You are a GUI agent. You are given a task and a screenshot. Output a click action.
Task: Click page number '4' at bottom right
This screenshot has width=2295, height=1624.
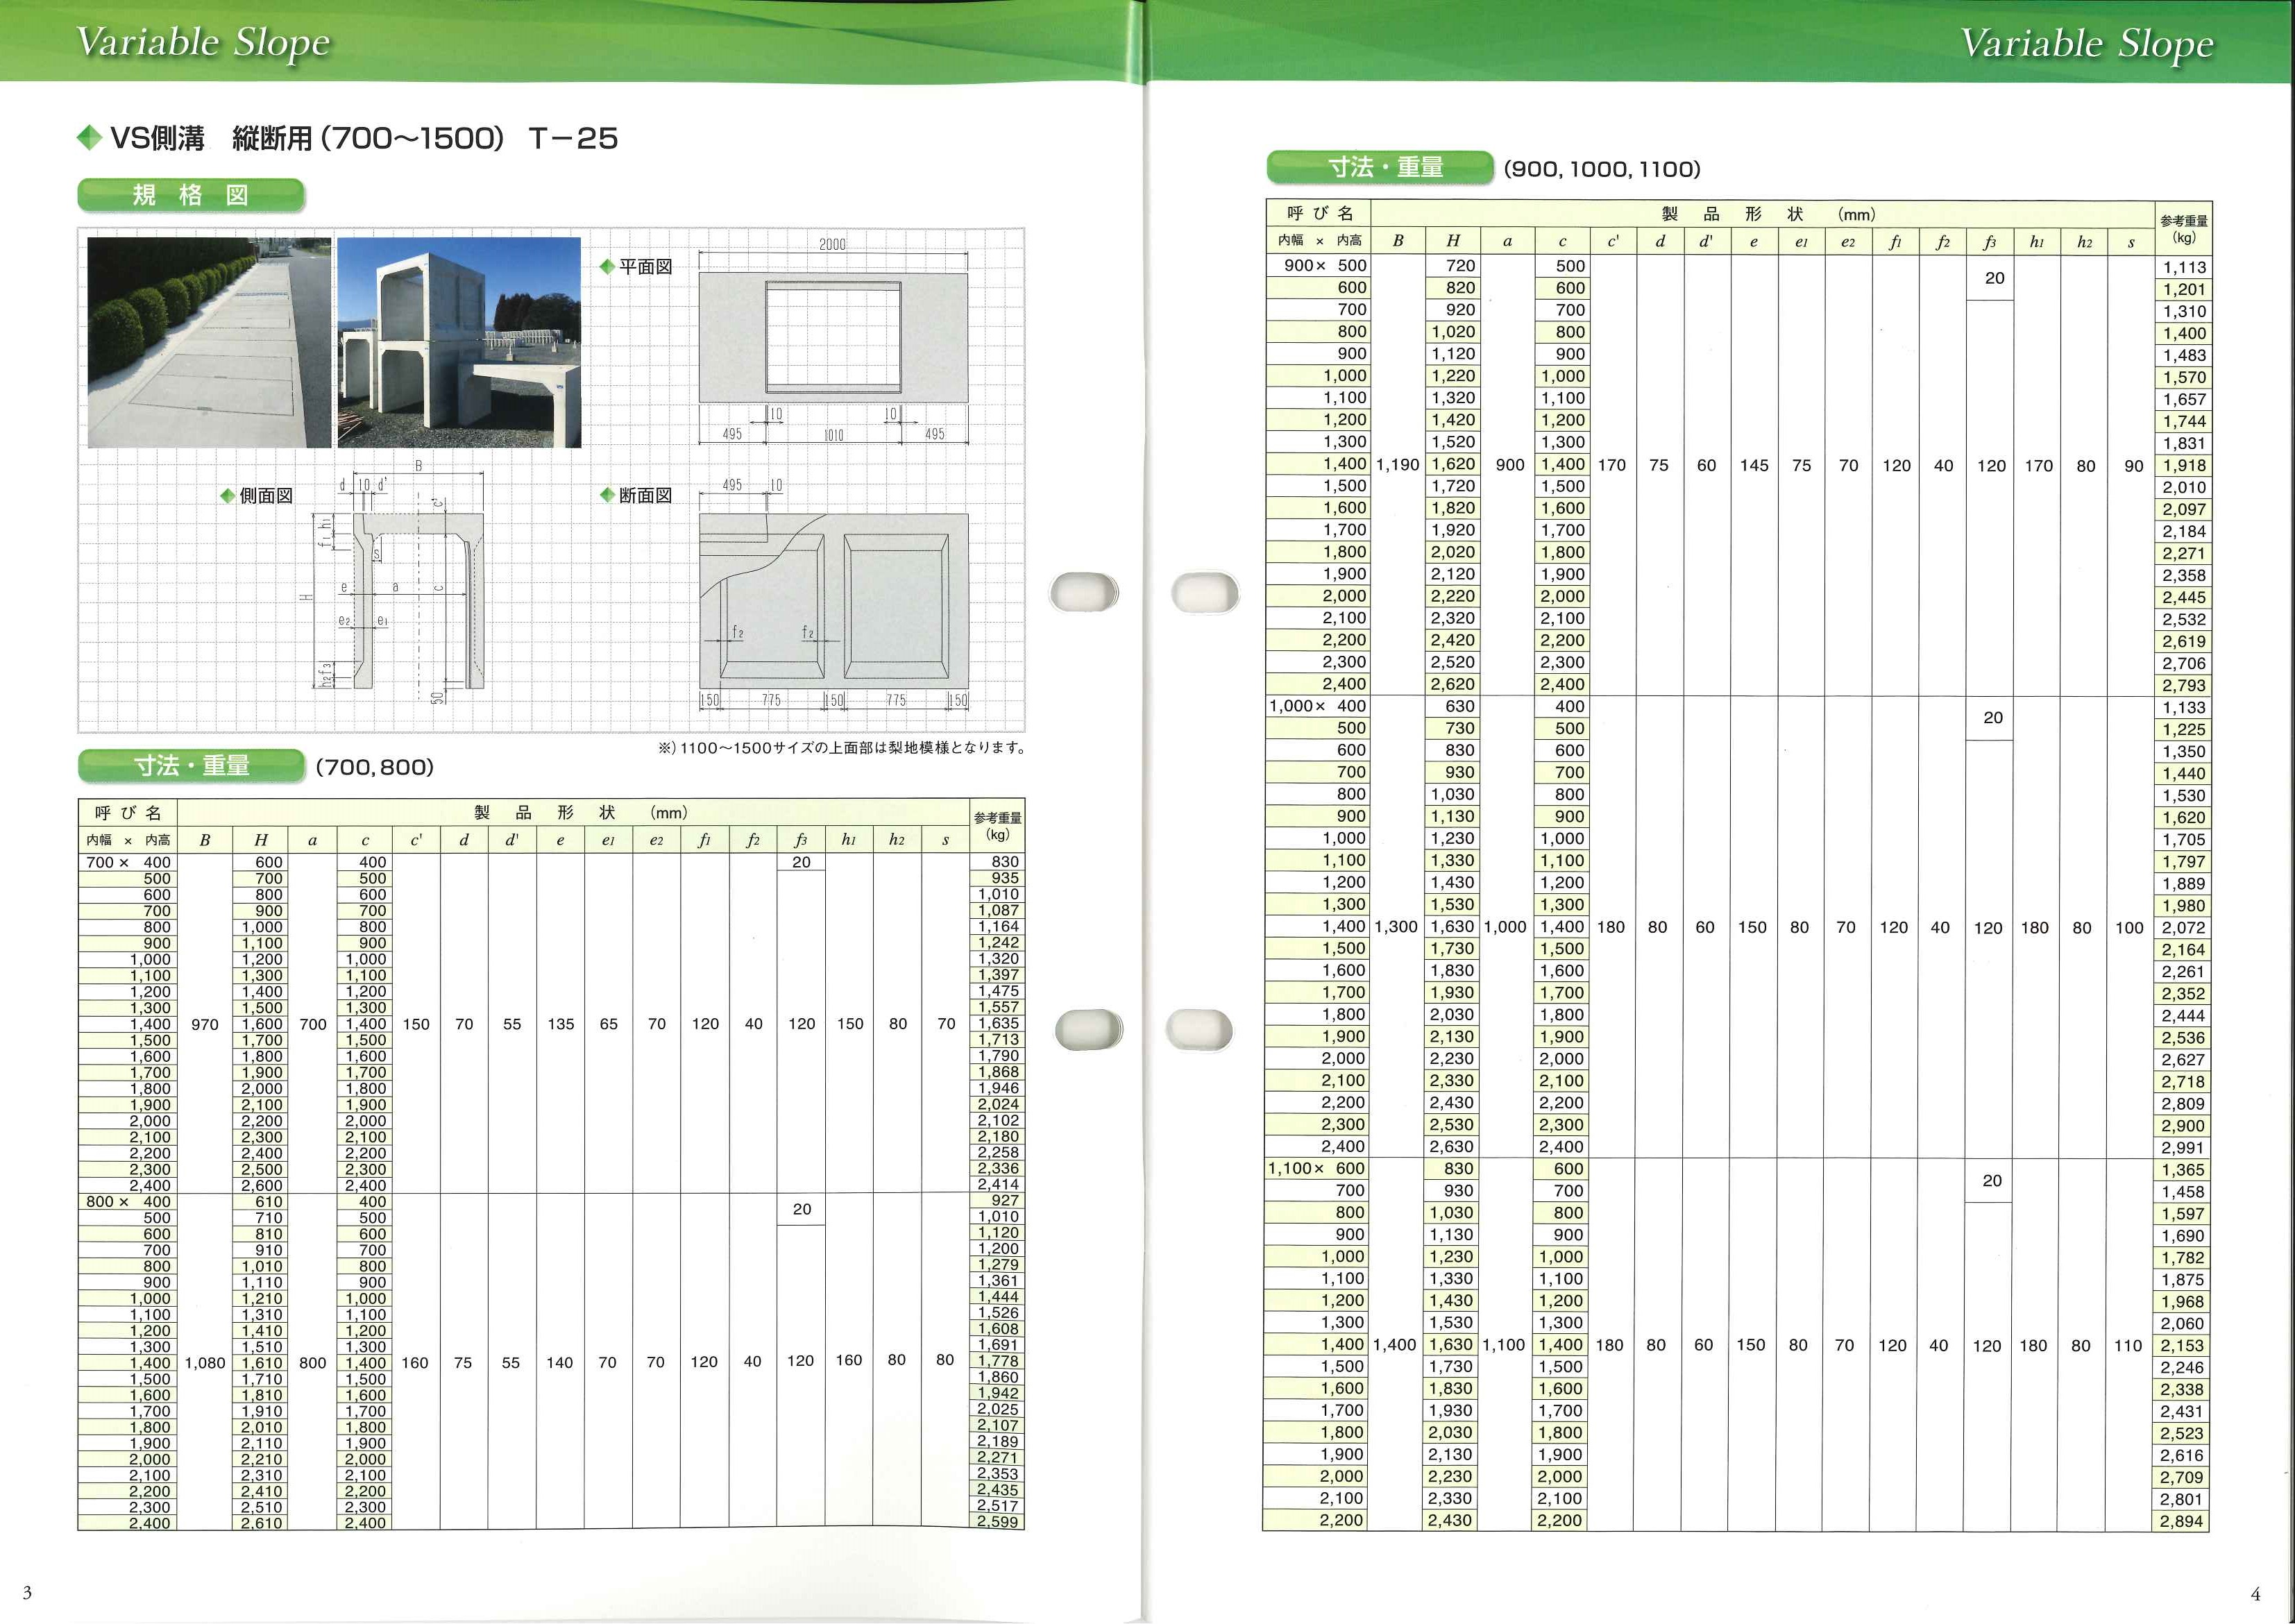(2255, 1595)
